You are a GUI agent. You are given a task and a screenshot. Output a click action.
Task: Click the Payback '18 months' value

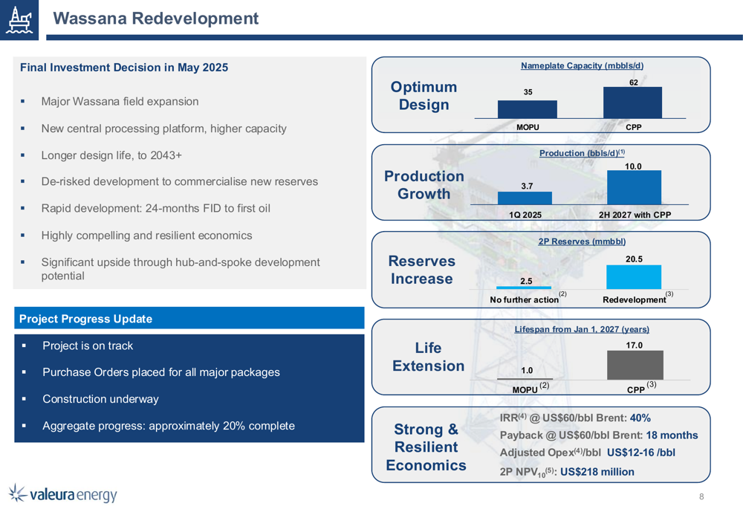tap(672, 435)
